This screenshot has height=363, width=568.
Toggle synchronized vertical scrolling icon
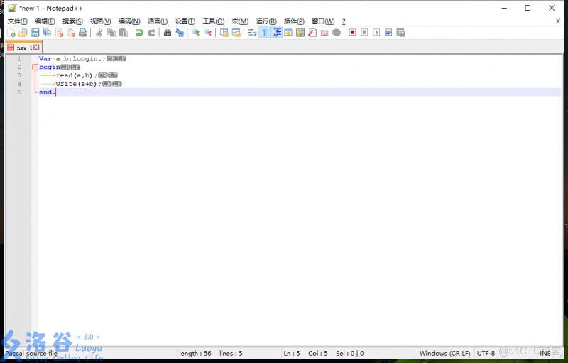click(224, 33)
